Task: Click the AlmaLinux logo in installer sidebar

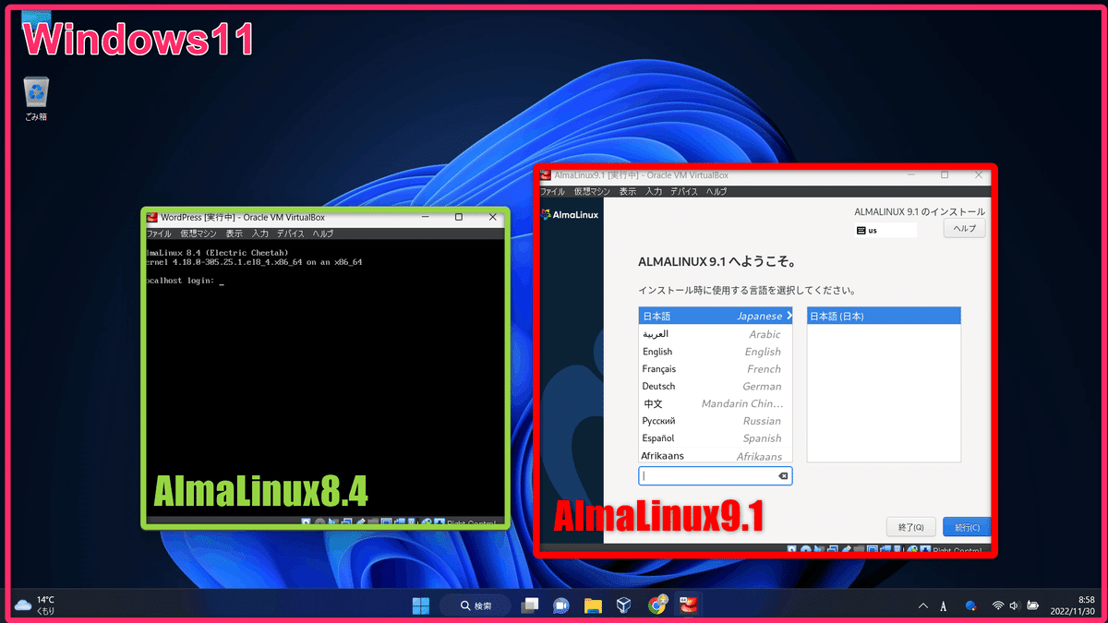Action: pos(570,215)
